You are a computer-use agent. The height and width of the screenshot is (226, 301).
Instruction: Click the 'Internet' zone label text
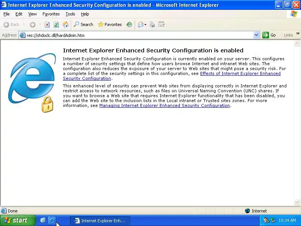point(259,211)
